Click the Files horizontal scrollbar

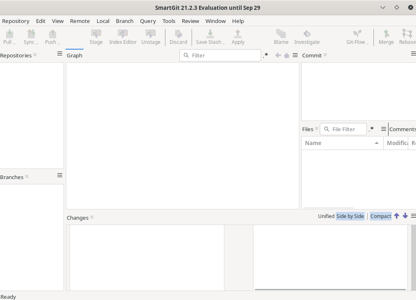coord(328,208)
